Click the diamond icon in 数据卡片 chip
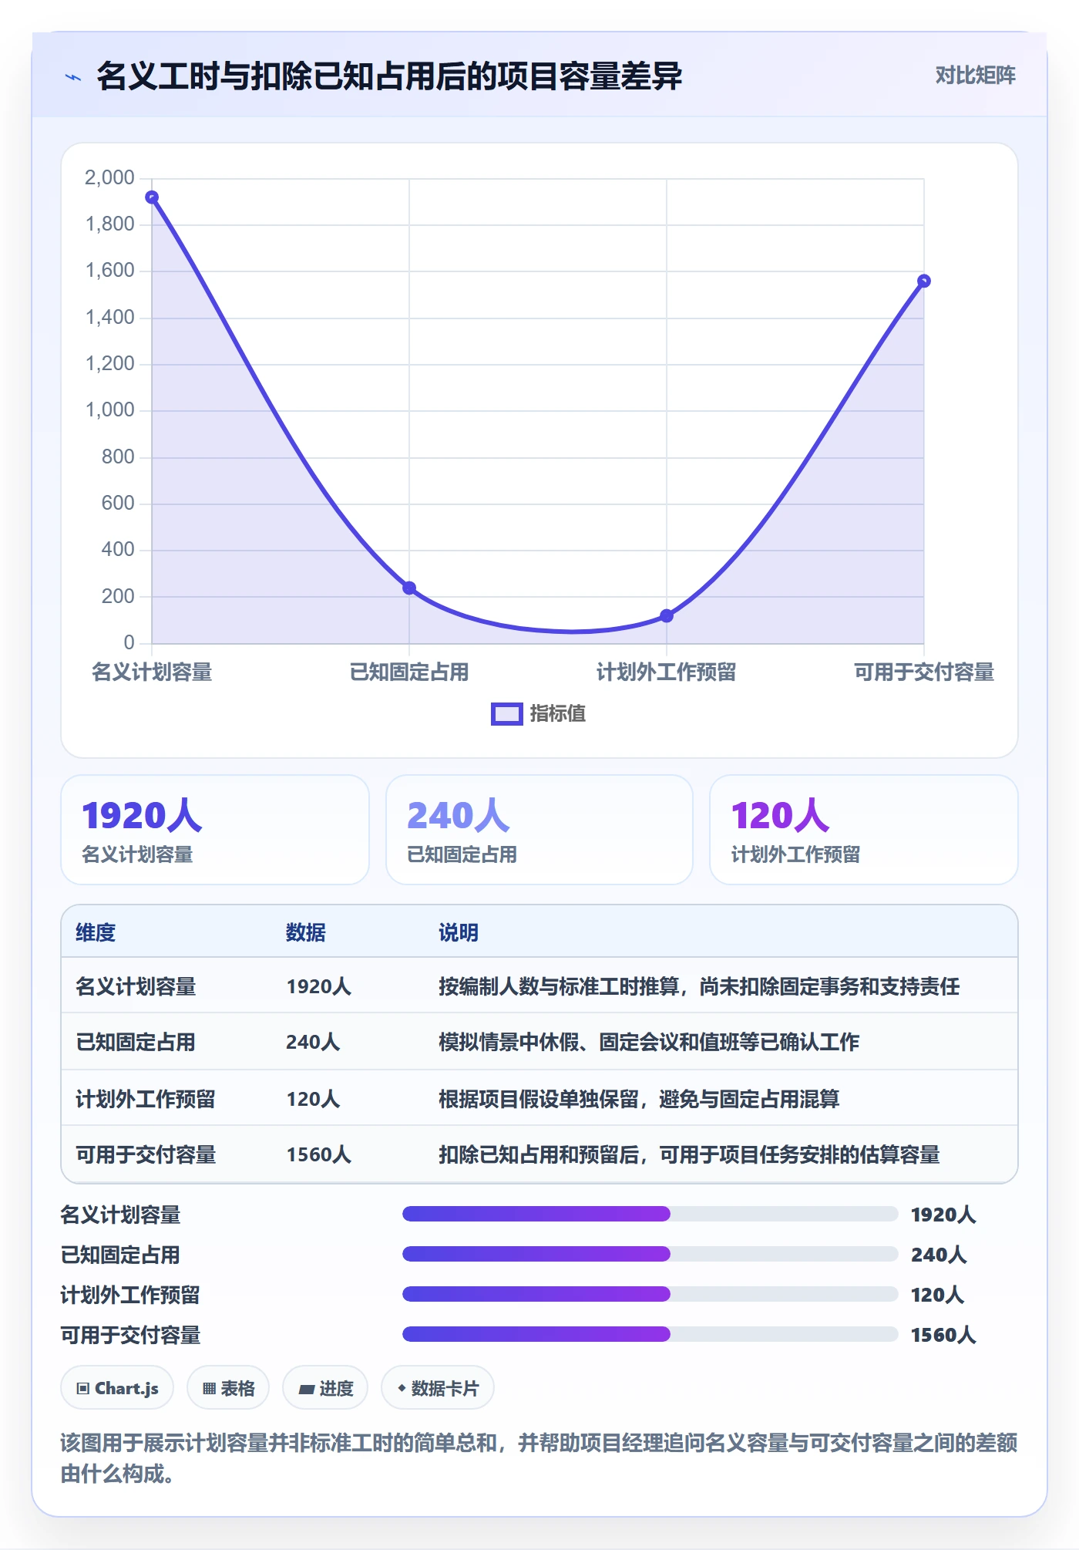This screenshot has height=1550, width=1079. coord(402,1388)
